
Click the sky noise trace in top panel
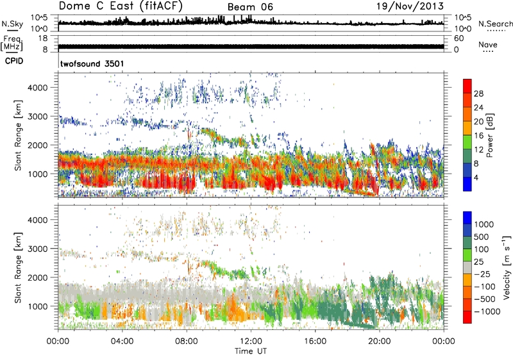pos(251,22)
